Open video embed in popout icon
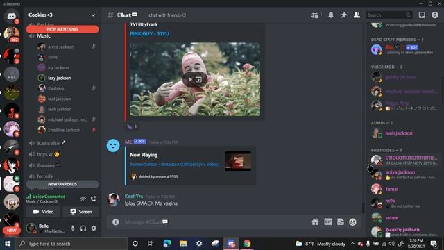The height and width of the screenshot is (250, 444). point(199,79)
